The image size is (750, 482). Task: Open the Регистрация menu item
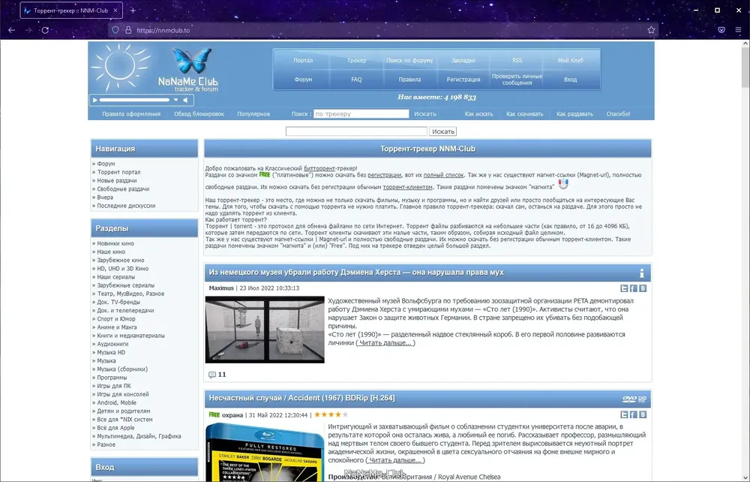463,80
